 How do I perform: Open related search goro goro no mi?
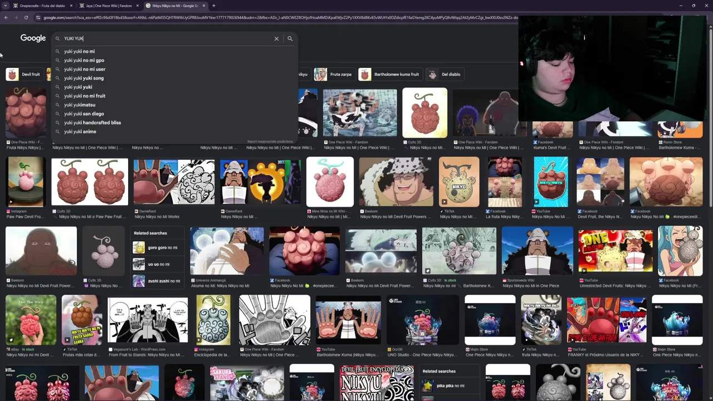[x=157, y=248]
